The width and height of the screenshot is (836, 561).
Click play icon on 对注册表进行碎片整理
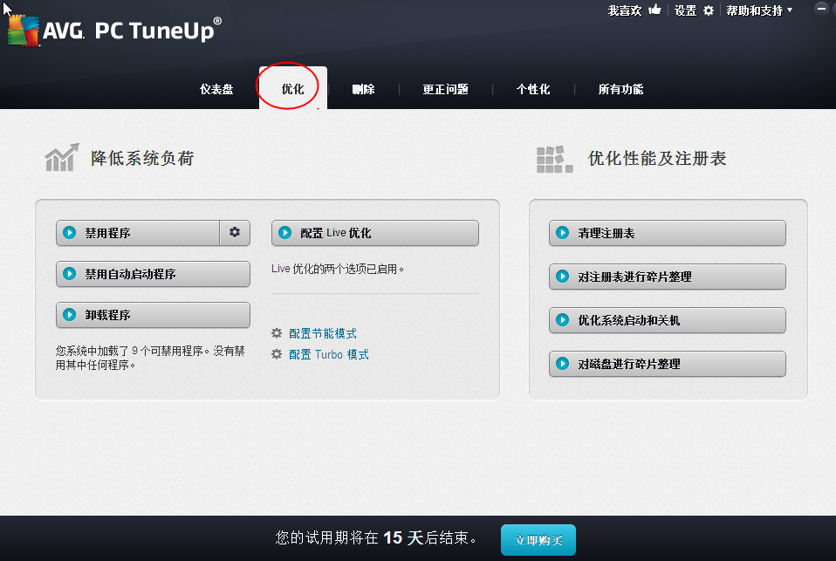point(563,277)
